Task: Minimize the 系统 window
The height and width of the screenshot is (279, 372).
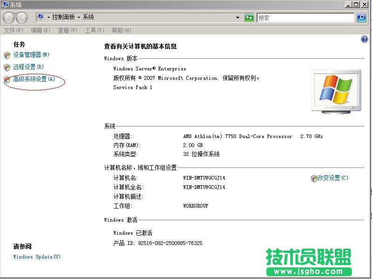Action: point(348,4)
